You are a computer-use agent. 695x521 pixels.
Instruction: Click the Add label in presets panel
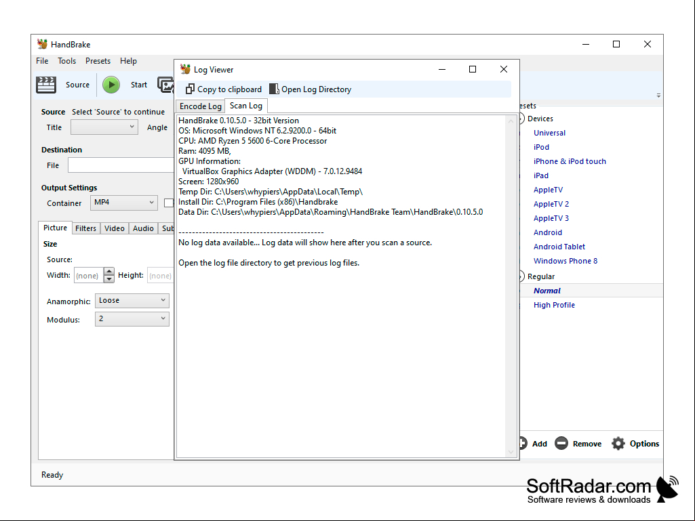coord(540,444)
